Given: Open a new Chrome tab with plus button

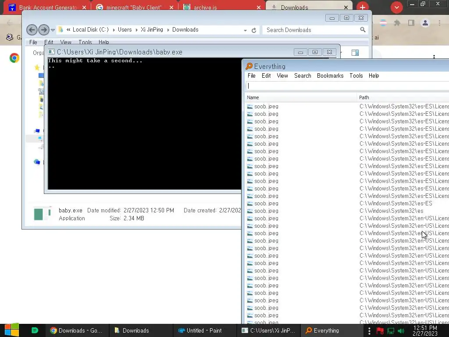Looking at the screenshot, I should (x=363, y=7).
